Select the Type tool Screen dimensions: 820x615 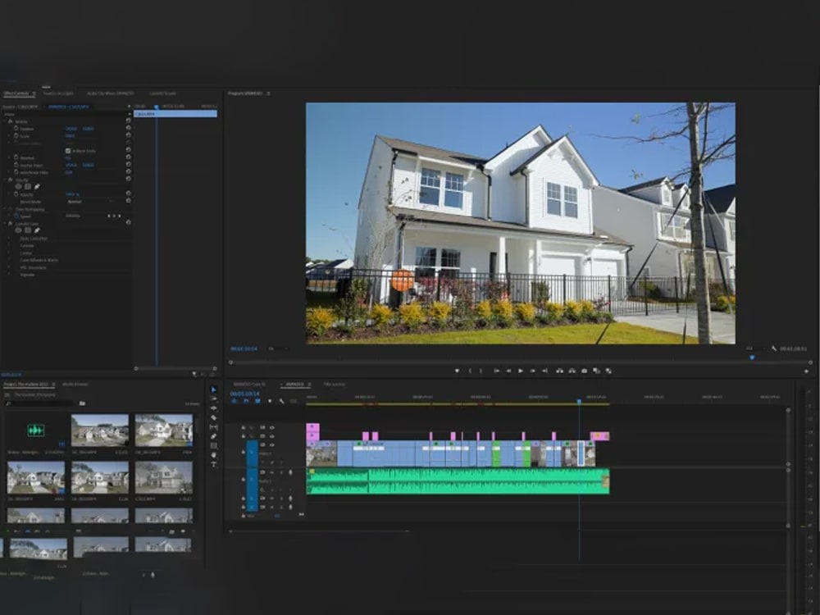pyautogui.click(x=213, y=464)
